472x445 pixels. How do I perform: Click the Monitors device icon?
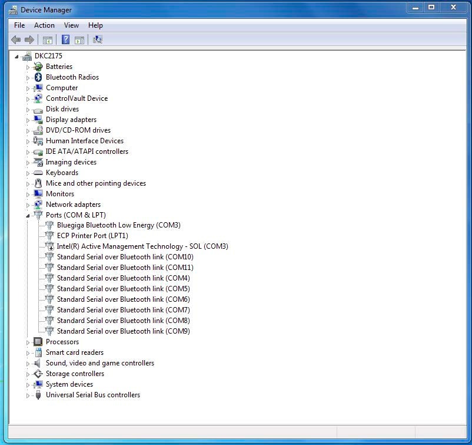click(38, 194)
